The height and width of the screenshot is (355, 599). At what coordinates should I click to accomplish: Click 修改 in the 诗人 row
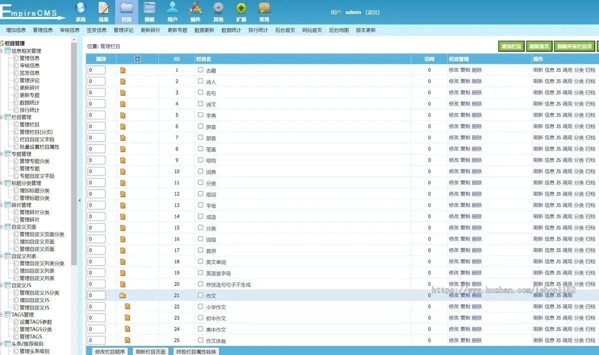click(454, 81)
